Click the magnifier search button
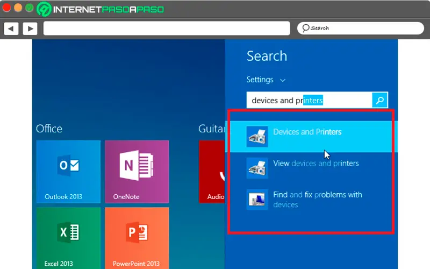 point(380,100)
